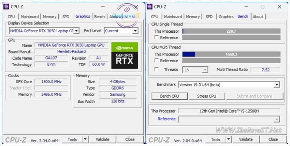Open Graphics tab in right window

[226, 17]
